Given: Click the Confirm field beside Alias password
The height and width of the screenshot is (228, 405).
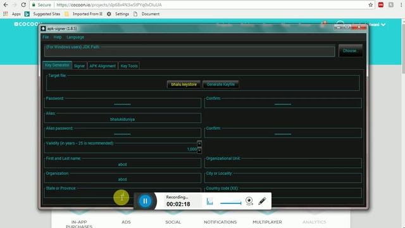Looking at the screenshot, I should coord(283,134).
